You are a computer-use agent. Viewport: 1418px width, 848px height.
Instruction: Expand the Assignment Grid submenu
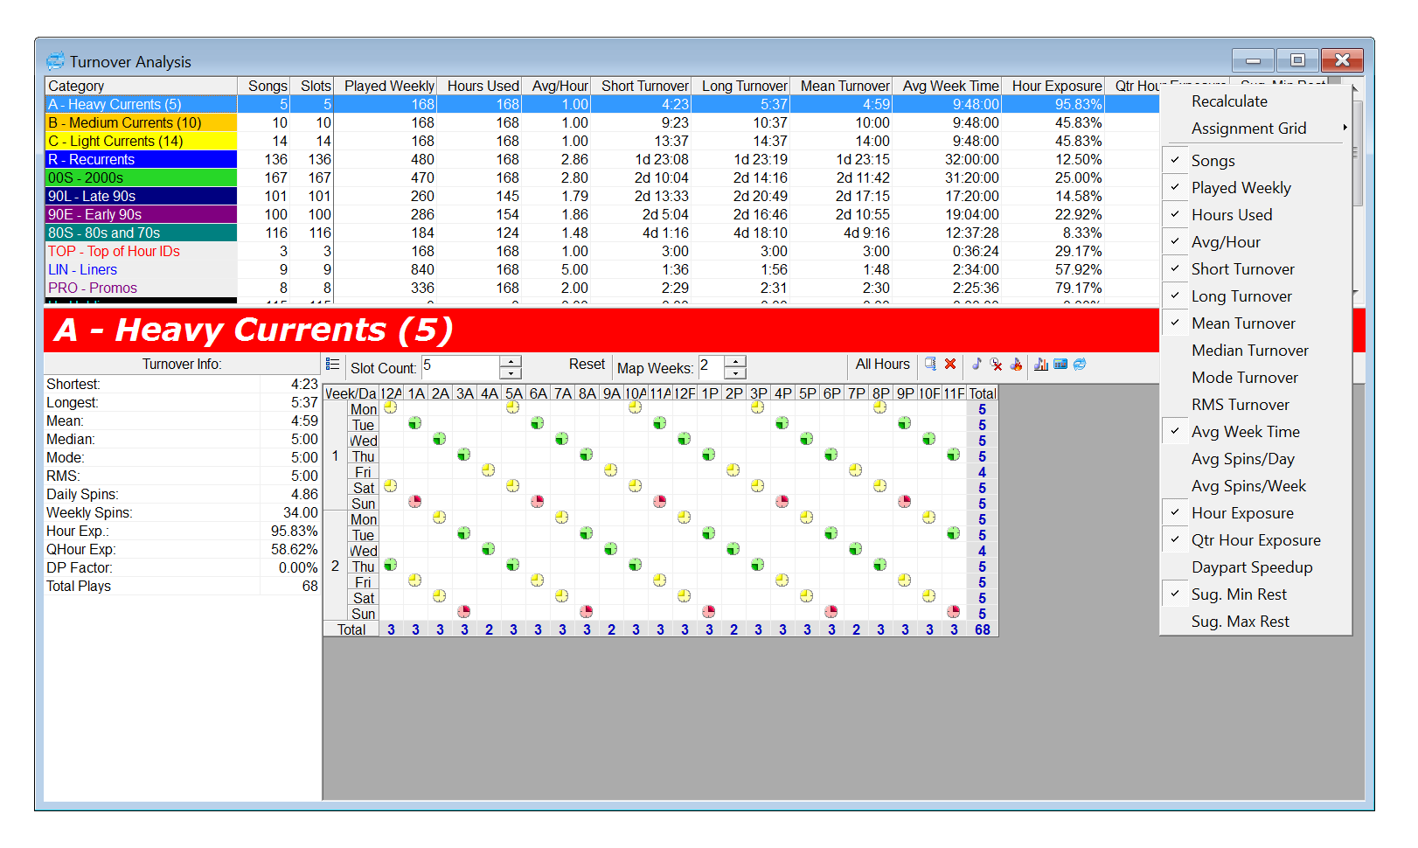(x=1248, y=129)
